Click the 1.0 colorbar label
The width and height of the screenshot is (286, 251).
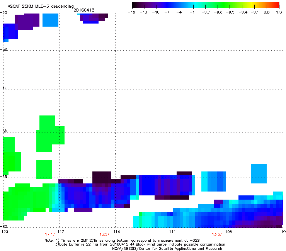click(x=279, y=12)
